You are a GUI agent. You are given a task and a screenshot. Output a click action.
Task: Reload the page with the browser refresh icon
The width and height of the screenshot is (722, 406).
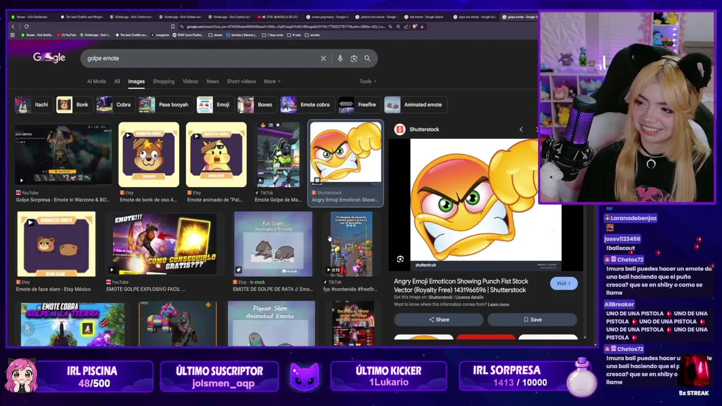coord(27,27)
